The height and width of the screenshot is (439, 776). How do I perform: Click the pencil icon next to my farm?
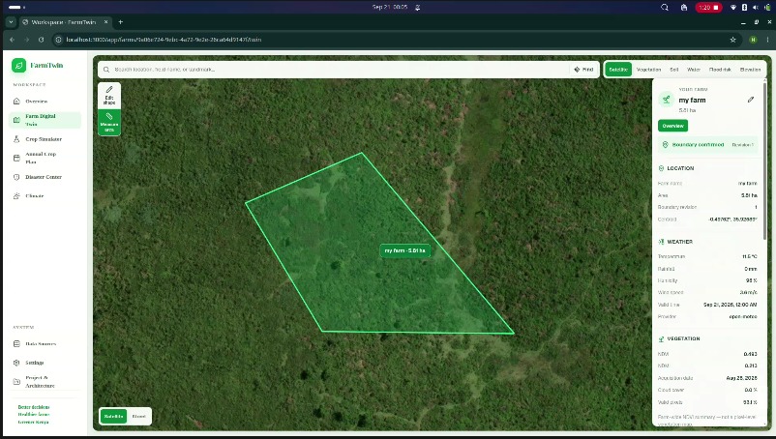click(751, 100)
